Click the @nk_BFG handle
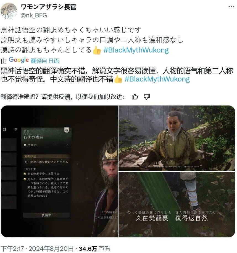 [x=34, y=15]
